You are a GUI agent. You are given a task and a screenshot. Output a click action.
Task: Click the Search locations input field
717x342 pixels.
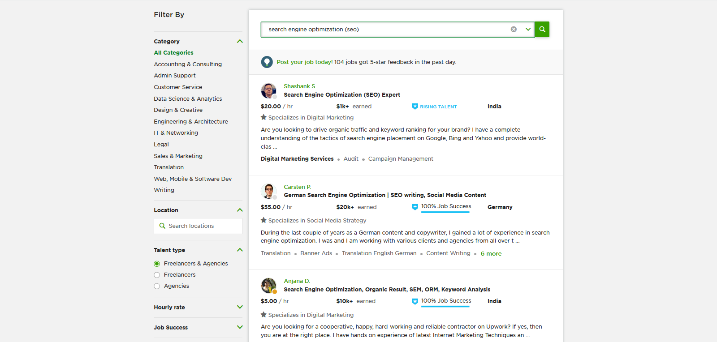click(x=198, y=226)
